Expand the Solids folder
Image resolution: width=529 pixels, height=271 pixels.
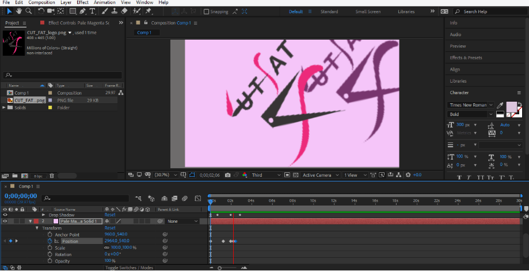tap(4, 108)
